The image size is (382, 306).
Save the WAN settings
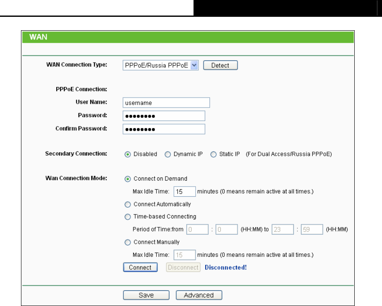pos(146,295)
